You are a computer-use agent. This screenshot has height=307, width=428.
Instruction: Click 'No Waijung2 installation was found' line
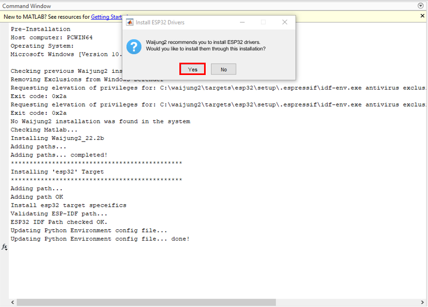tap(100, 122)
